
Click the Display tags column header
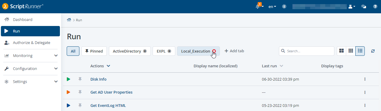[x=332, y=66]
